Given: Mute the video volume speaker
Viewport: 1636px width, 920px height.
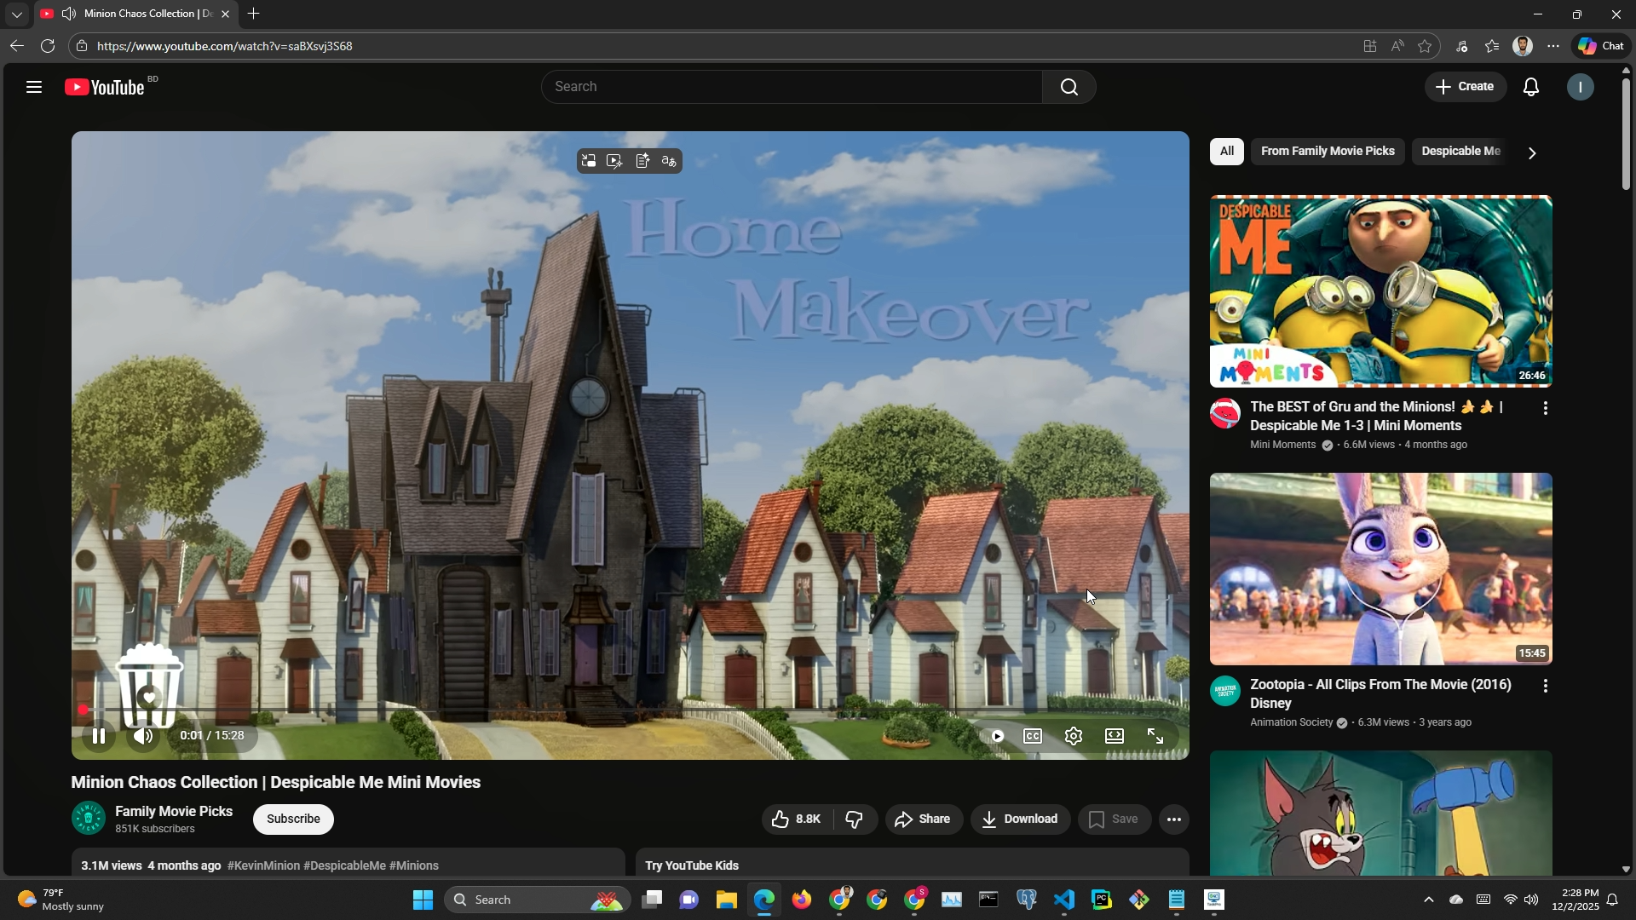Looking at the screenshot, I should tap(143, 736).
